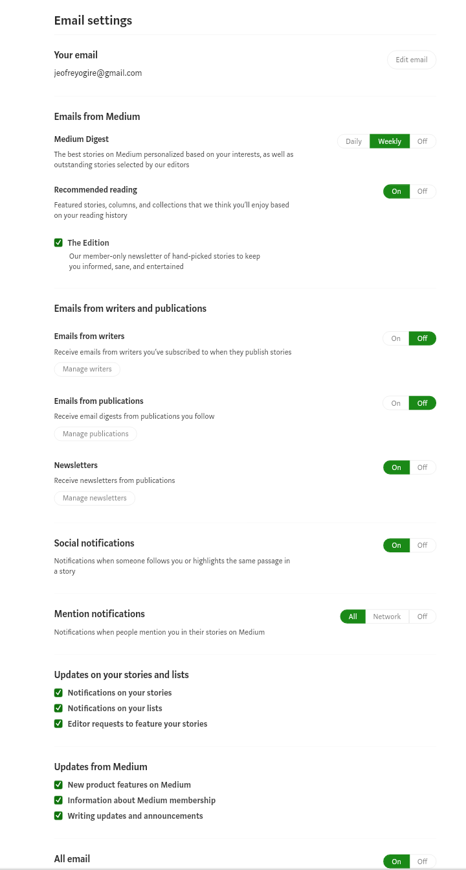Turn off Recommended reading
Screen dimensions: 466x870
tap(423, 191)
